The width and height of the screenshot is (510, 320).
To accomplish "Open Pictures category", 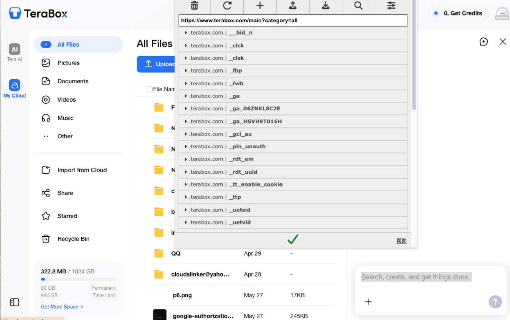I will 78,63.
